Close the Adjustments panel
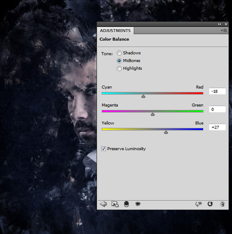 [226, 24]
